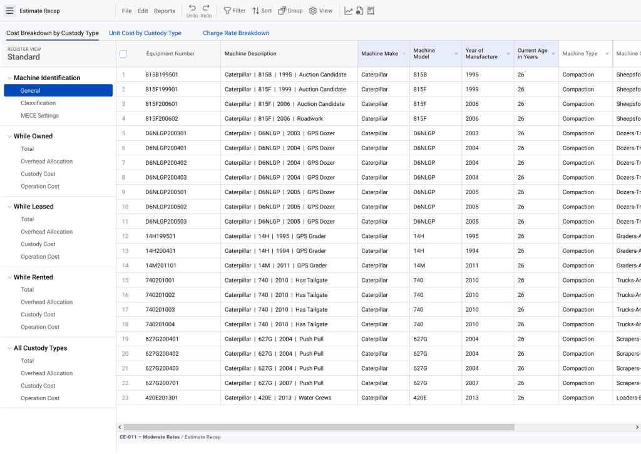The image size is (641, 454).
Task: Open the Reports menu
Action: tap(165, 11)
